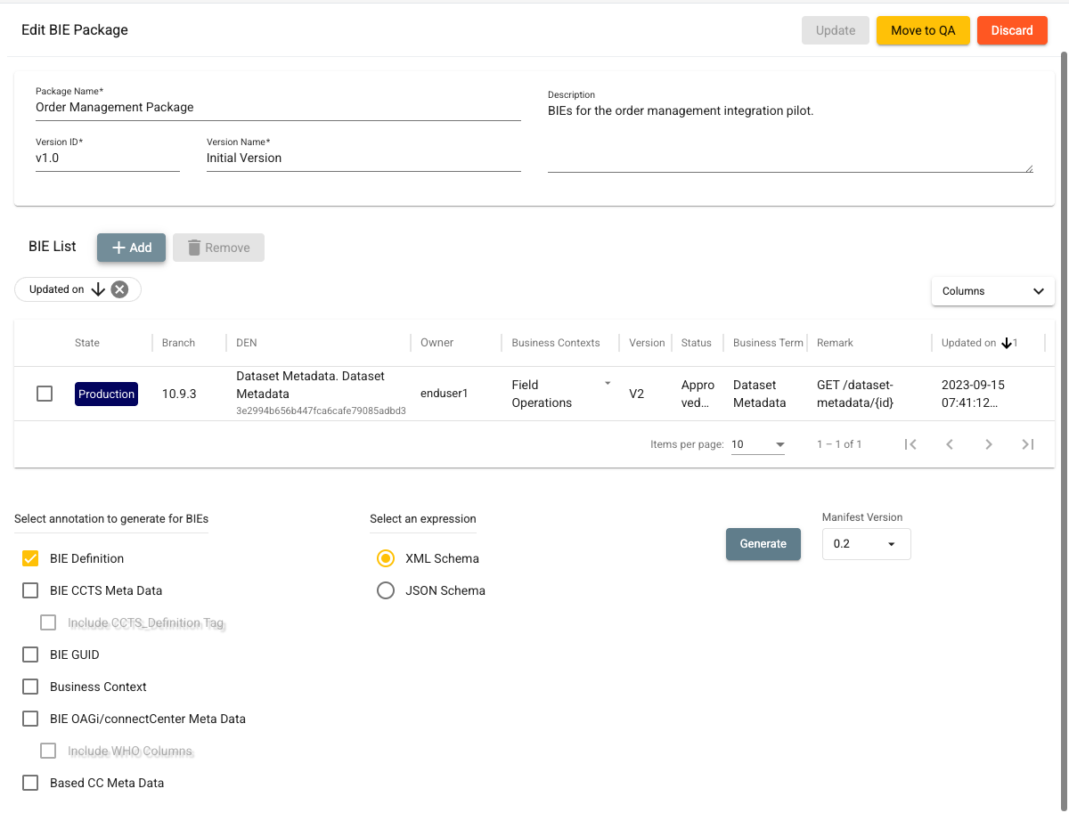Click the Business Contexts column header
1069x813 pixels.
pos(556,343)
